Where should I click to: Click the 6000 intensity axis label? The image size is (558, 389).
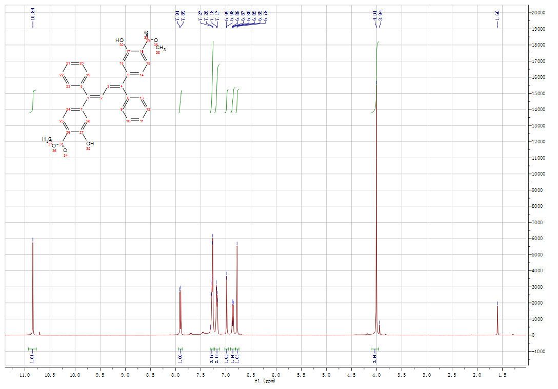pyautogui.click(x=537, y=239)
